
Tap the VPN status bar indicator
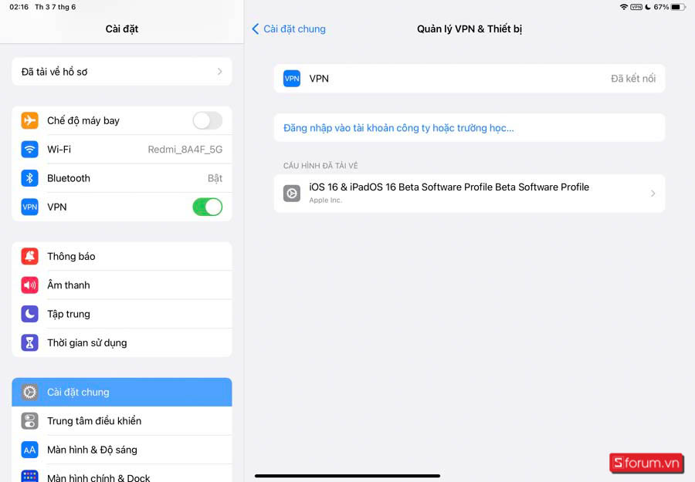pyautogui.click(x=636, y=7)
